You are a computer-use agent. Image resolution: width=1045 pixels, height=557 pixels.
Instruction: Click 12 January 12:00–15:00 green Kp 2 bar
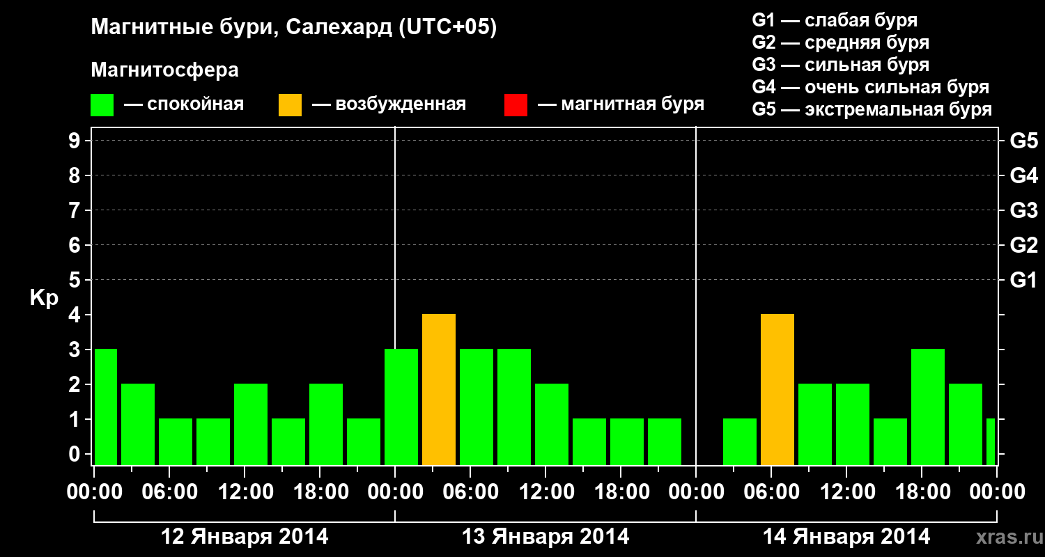[251, 425]
